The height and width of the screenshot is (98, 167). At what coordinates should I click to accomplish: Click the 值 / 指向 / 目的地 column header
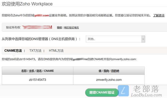coord(109,71)
